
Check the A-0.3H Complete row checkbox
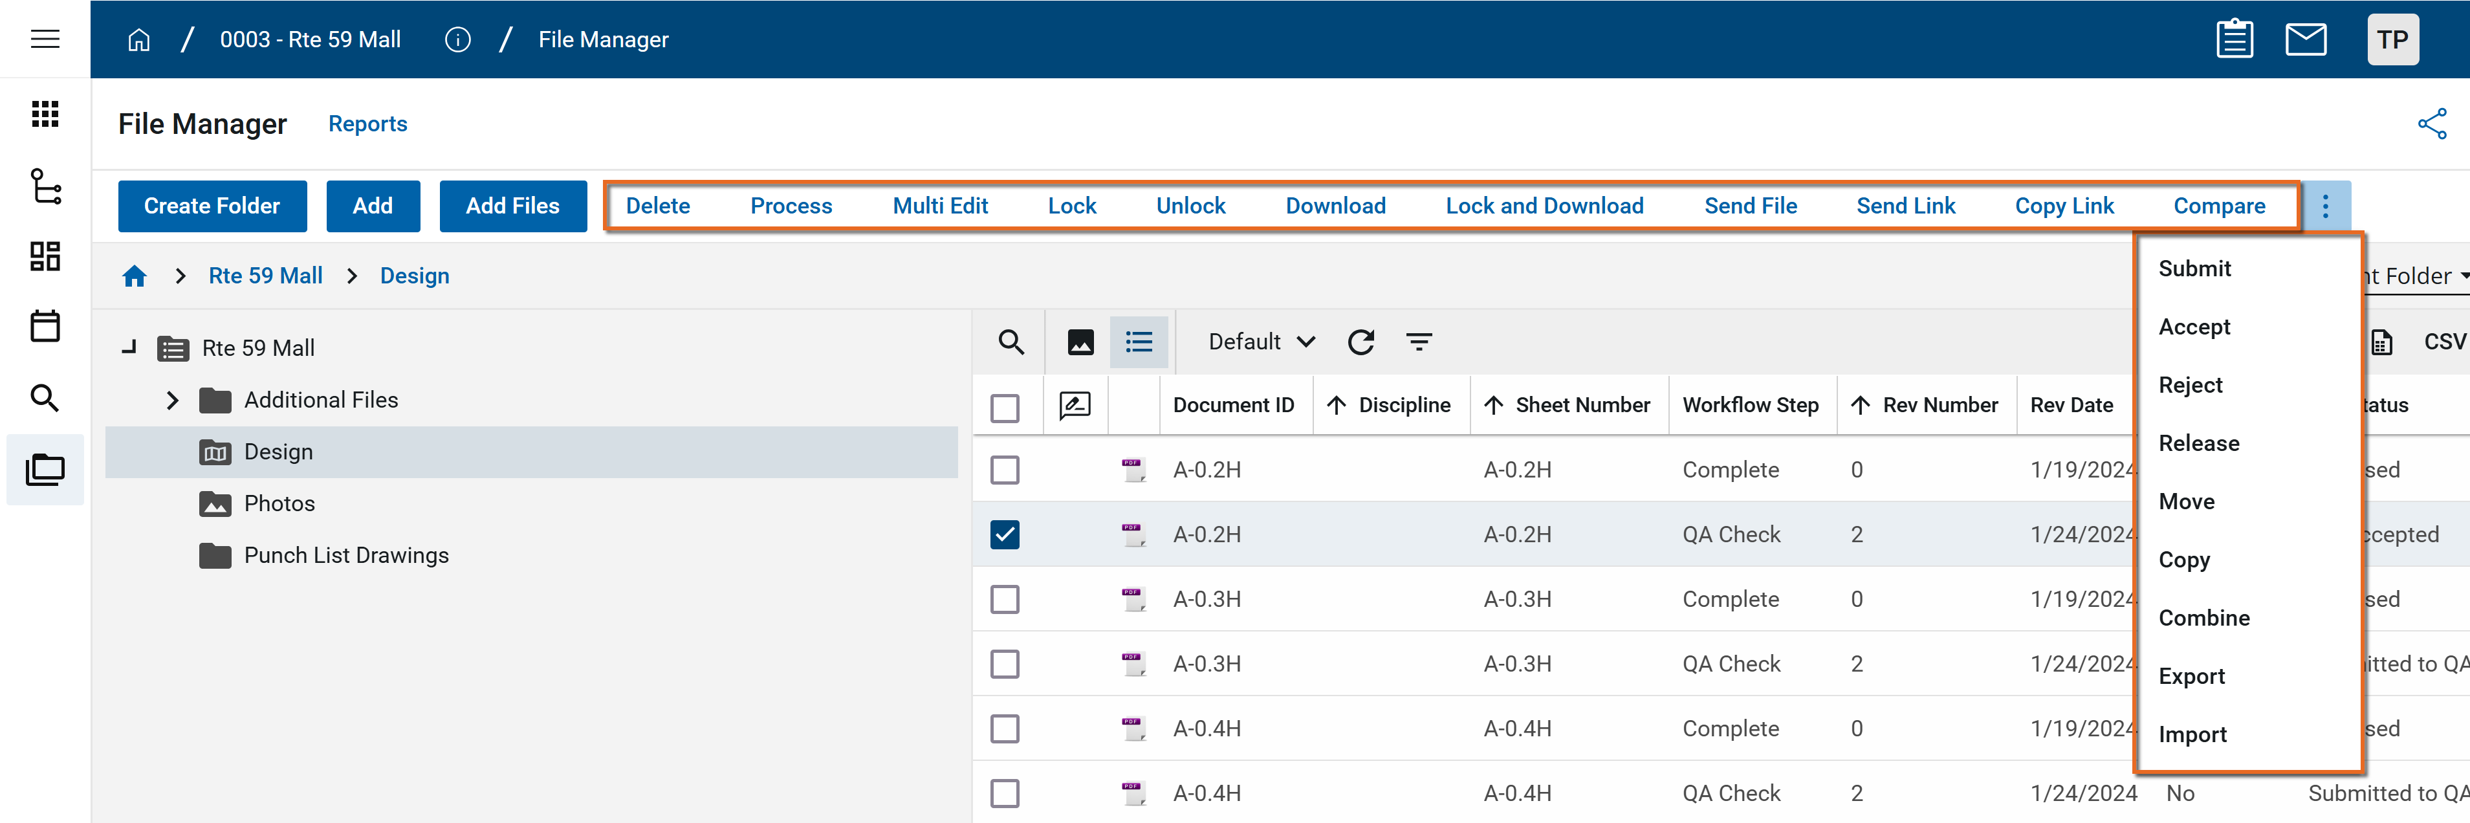1004,600
